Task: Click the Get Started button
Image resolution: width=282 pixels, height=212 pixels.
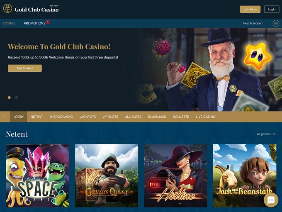Action: coord(25,68)
